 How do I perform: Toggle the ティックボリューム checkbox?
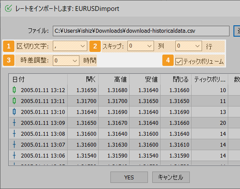(179, 62)
